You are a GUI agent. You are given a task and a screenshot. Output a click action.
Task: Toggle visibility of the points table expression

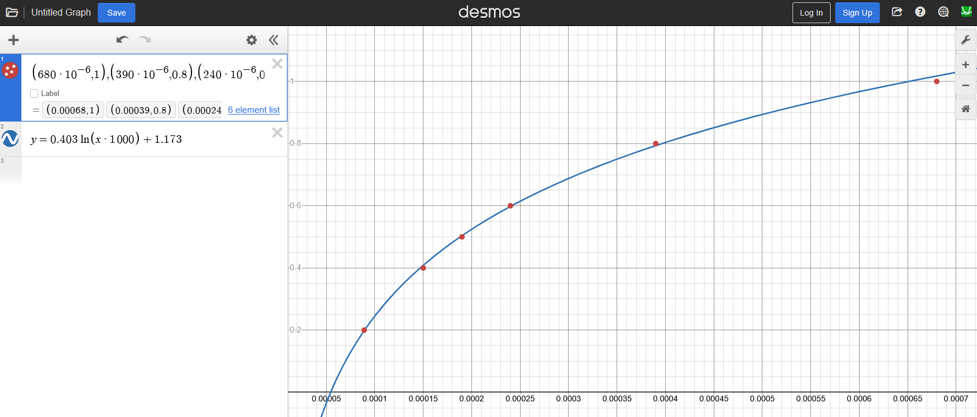coord(10,71)
